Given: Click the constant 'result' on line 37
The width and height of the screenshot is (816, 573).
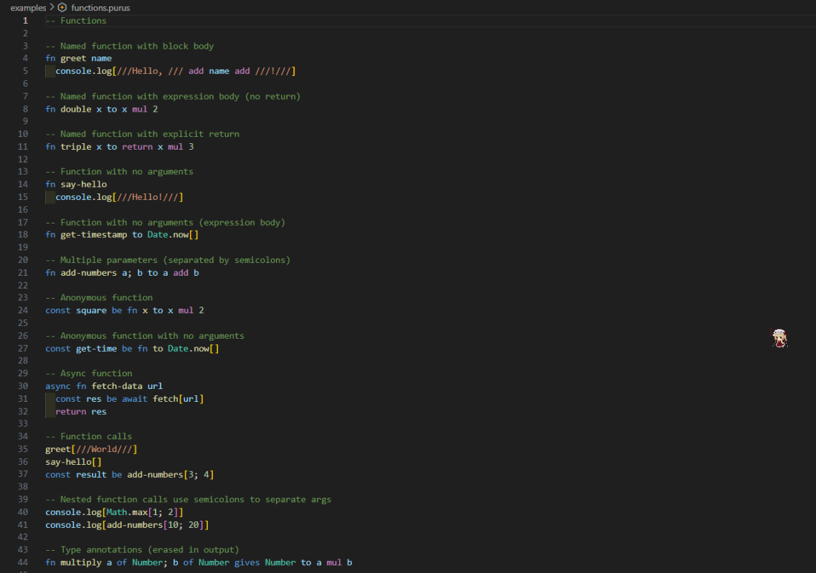Looking at the screenshot, I should pos(91,474).
